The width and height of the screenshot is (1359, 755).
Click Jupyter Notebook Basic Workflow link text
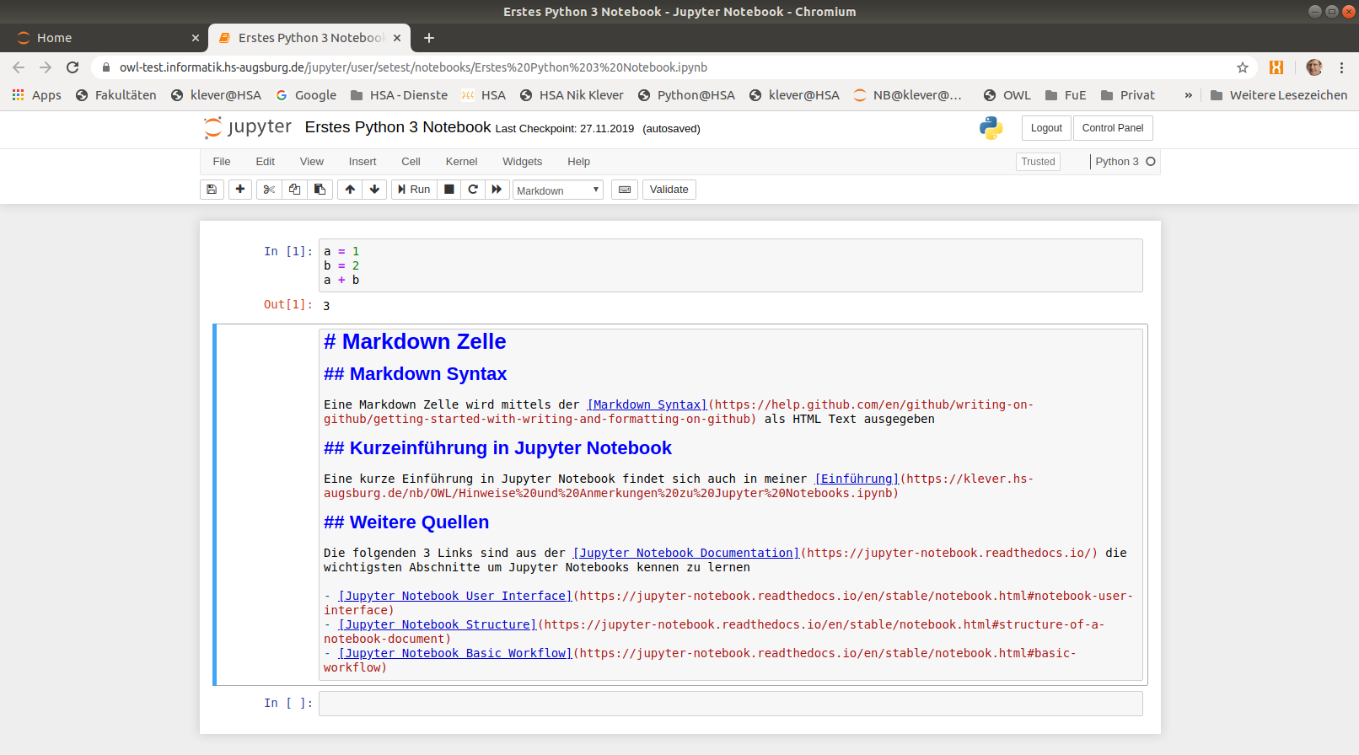[455, 654]
